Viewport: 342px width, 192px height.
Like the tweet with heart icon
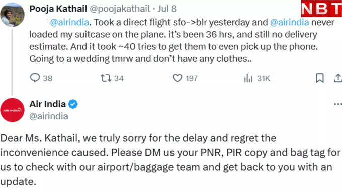click(177, 78)
